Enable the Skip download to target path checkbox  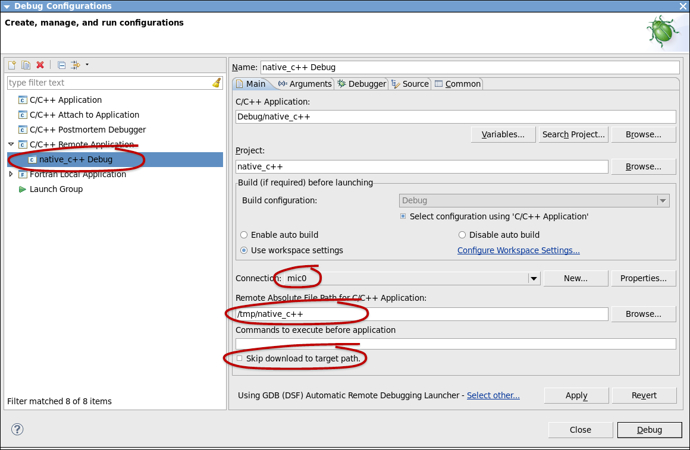coord(240,358)
